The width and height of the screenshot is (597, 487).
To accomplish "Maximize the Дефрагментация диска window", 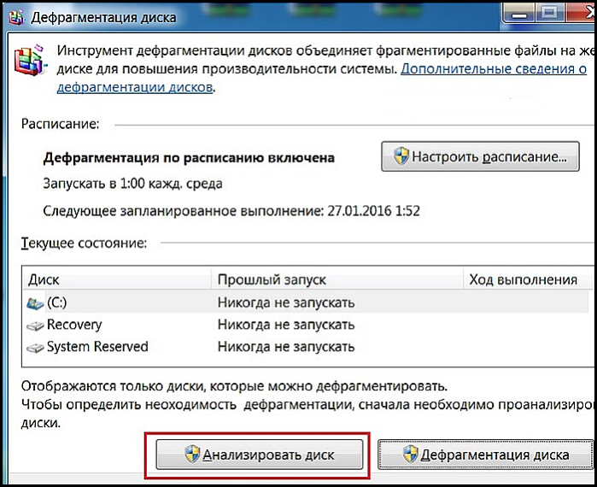I will click(549, 14).
